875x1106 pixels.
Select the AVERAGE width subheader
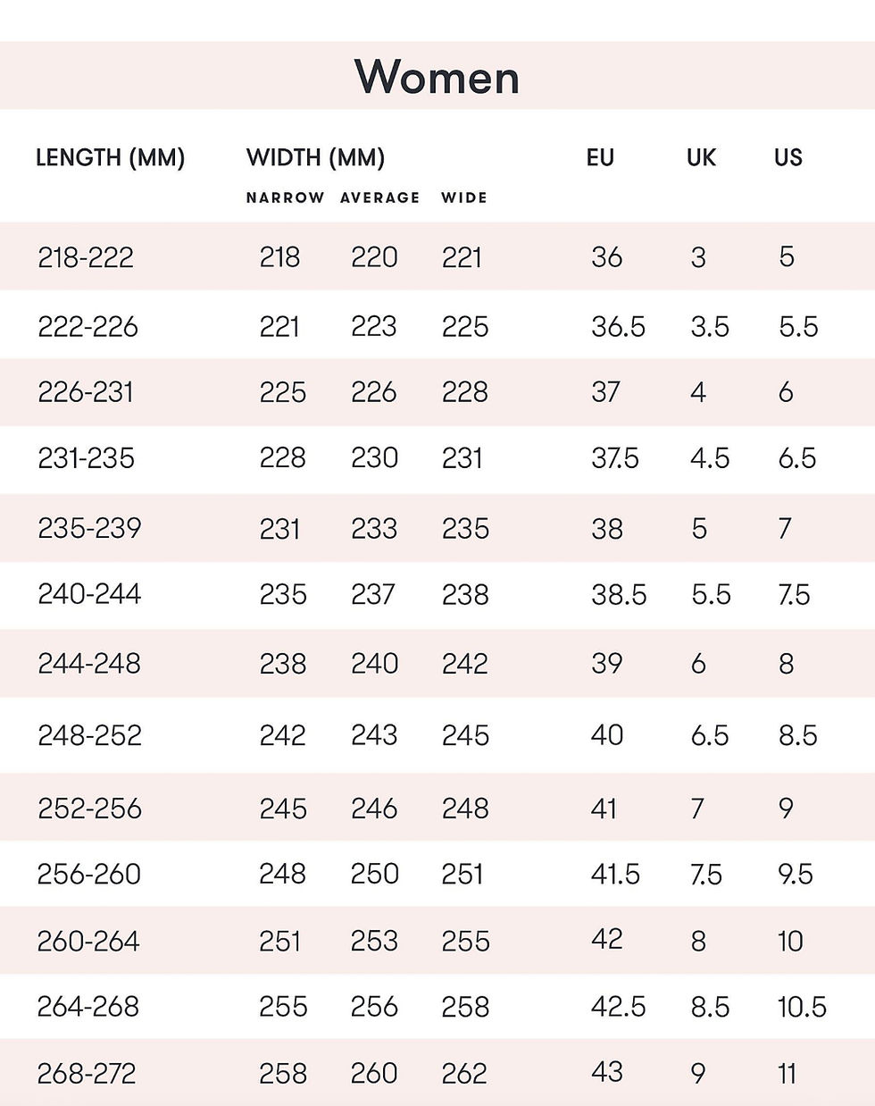tap(379, 198)
